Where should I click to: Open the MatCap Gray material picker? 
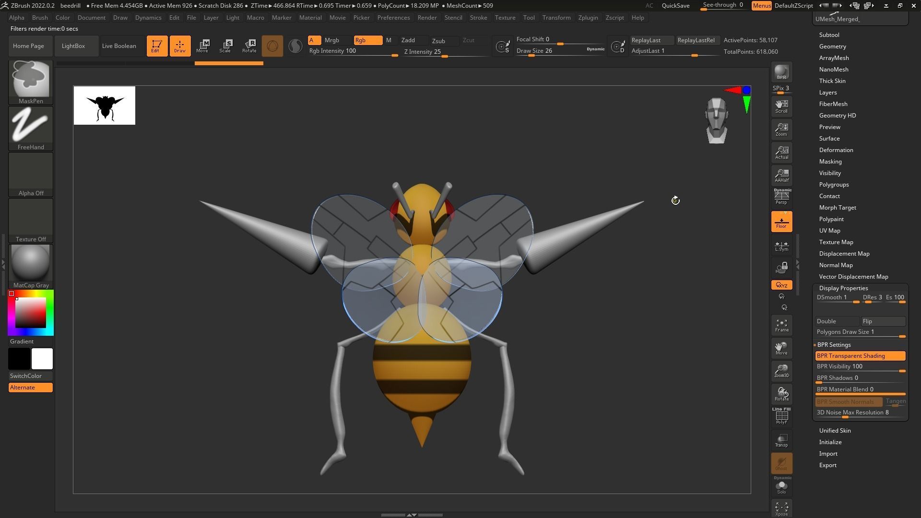31,266
